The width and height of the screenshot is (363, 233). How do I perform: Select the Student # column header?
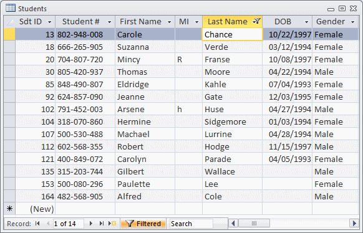point(85,22)
